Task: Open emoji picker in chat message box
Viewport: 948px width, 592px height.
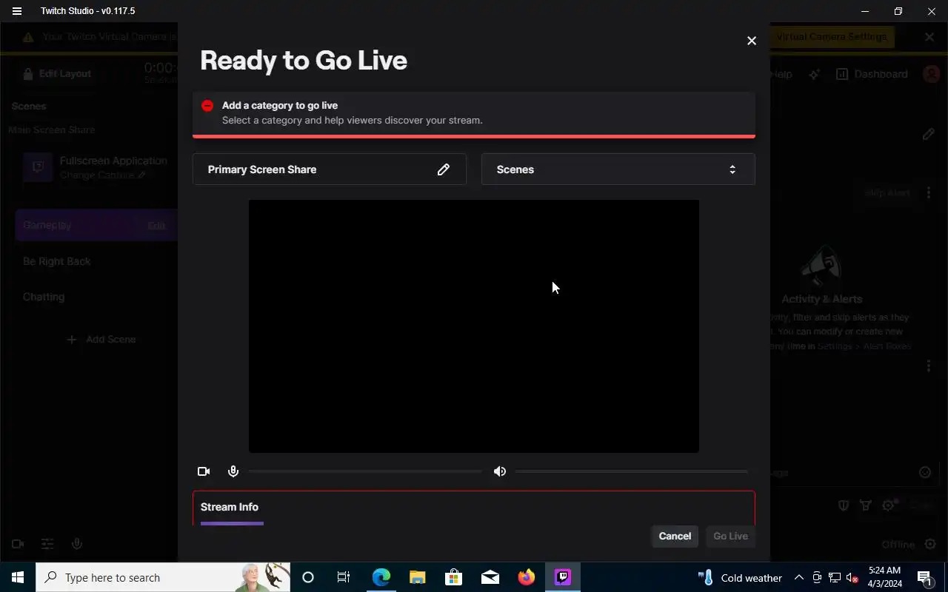Action: point(925,472)
